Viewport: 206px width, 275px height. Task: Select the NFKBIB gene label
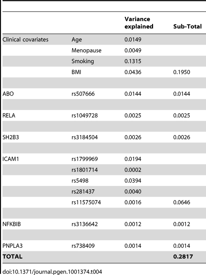12,224
